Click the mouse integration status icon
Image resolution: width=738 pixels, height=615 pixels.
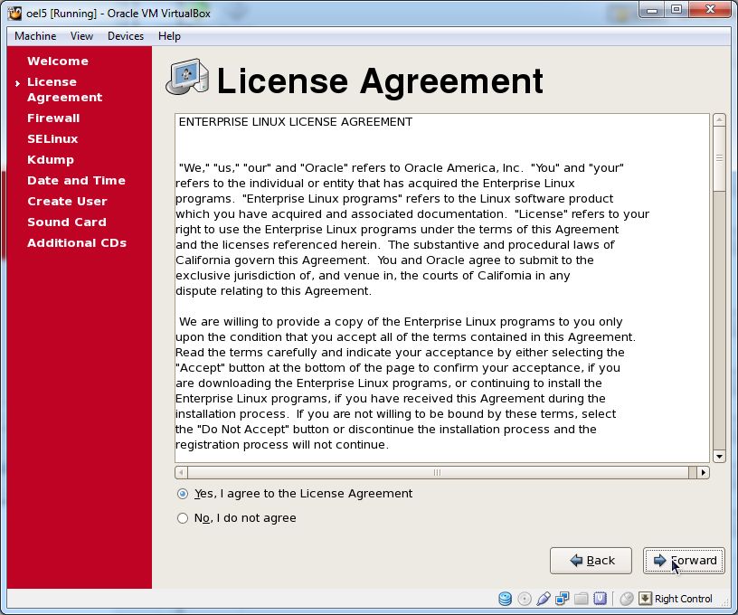pyautogui.click(x=627, y=599)
